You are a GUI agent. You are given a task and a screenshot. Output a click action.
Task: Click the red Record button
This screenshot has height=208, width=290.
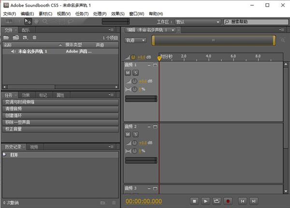coord(228,201)
